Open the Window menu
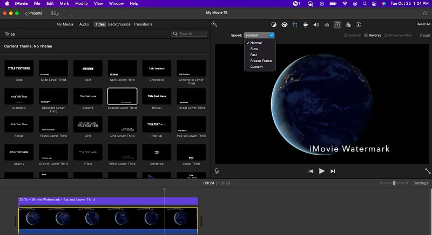This screenshot has width=432, height=235. 116,4
